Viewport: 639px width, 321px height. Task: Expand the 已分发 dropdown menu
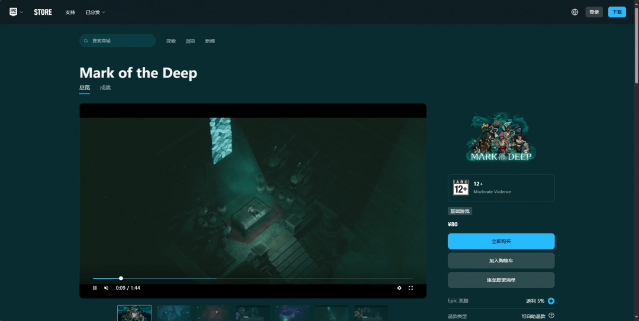(x=95, y=12)
